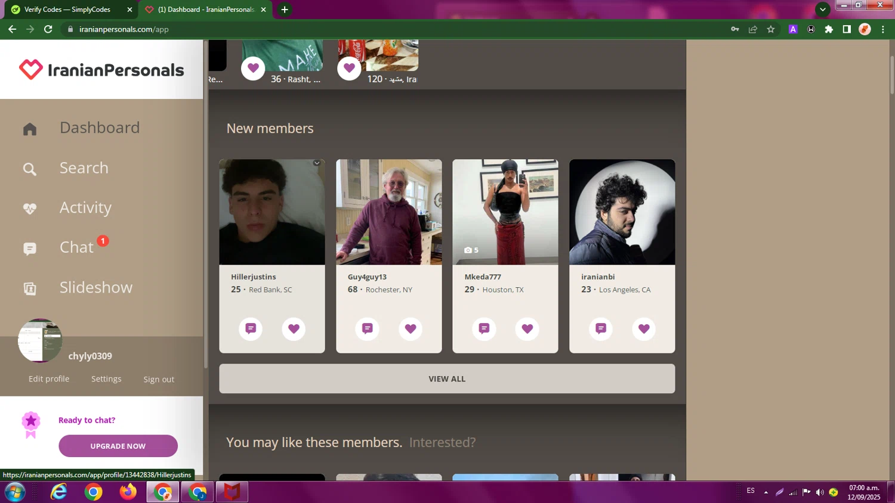Screen dimensions: 895x503
Task: Click the IranianPersonals logo
Action: tap(101, 70)
